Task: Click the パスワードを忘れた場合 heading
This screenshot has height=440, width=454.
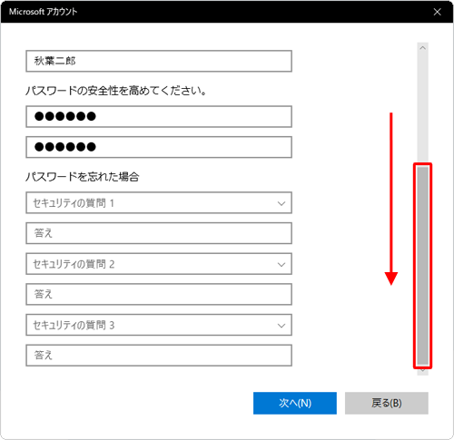Action: click(x=83, y=176)
